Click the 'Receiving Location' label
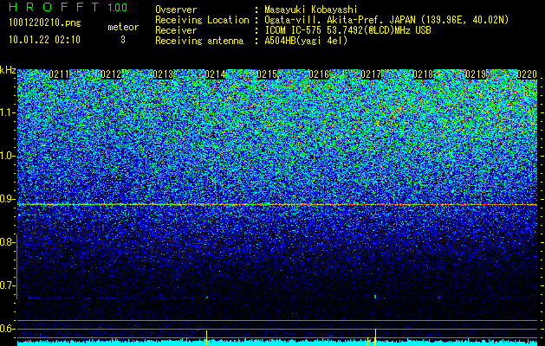Viewport: 545px width, 346px height. click(x=202, y=20)
